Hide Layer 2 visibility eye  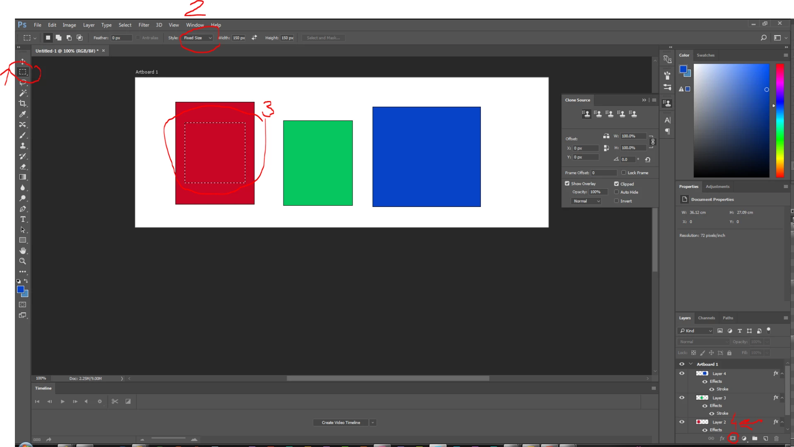click(682, 422)
